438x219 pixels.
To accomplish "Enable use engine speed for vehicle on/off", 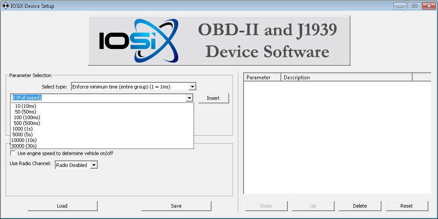I will coord(13,153).
